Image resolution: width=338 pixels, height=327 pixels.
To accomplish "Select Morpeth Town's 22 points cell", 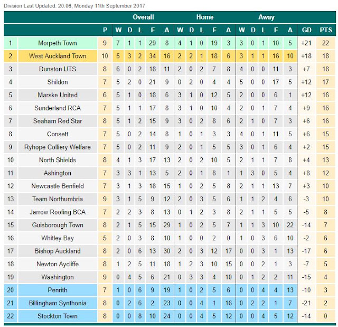I will pos(325,43).
